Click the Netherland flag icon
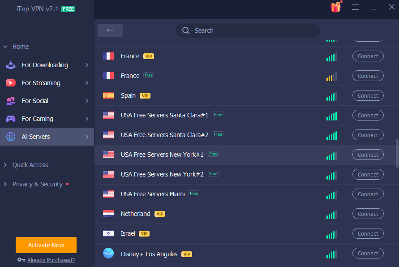Viewport: 399px width, 267px height. coord(108,214)
